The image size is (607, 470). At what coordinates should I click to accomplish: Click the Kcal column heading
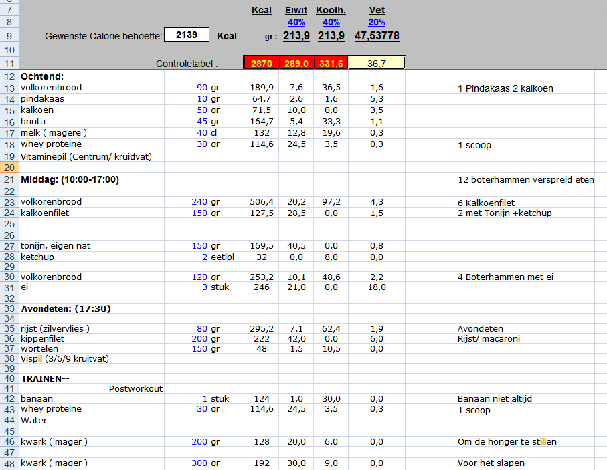(261, 10)
